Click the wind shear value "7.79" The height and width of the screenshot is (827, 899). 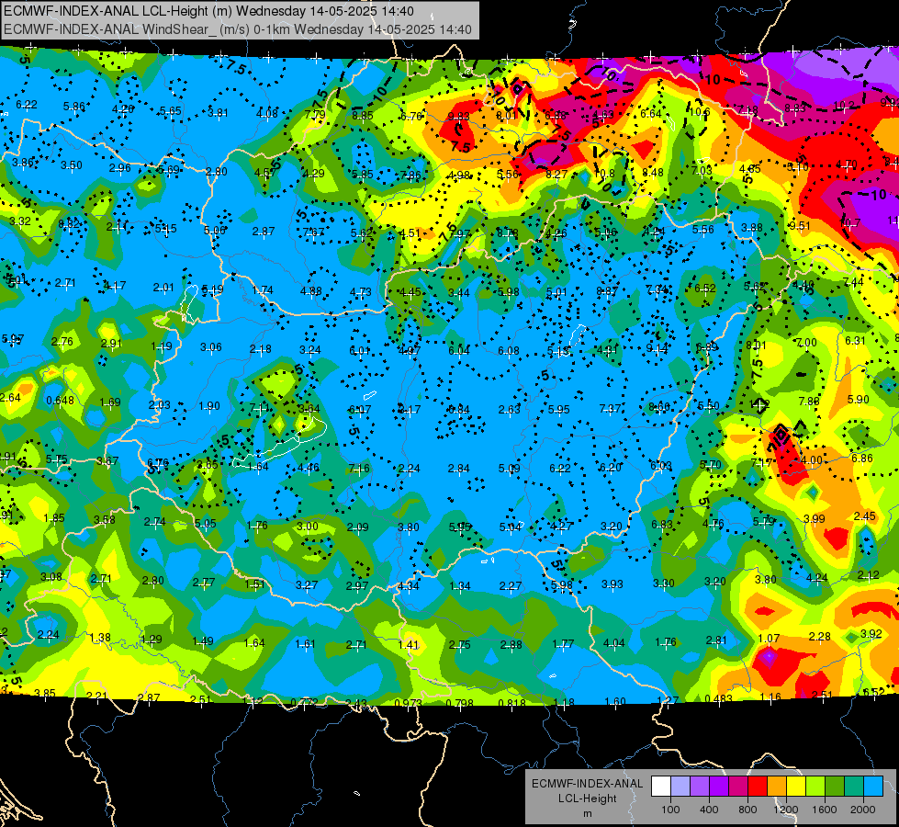[315, 114]
